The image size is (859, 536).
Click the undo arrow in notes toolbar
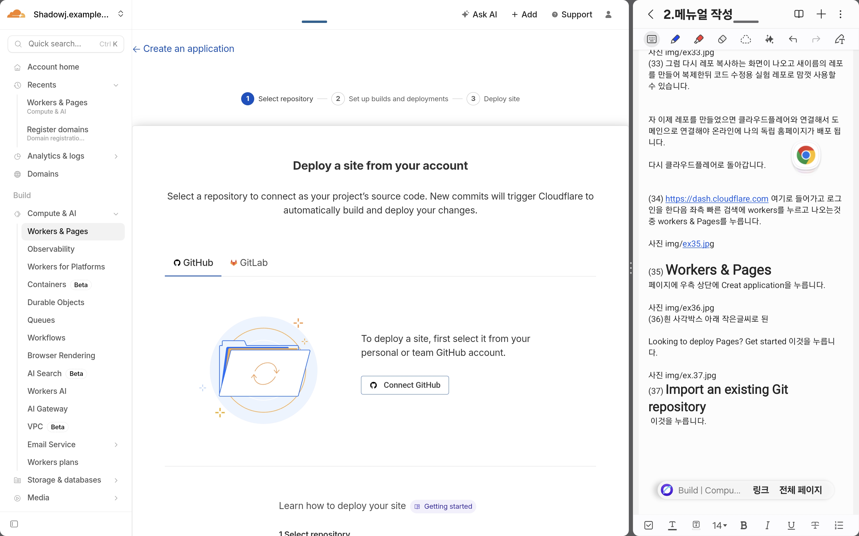pyautogui.click(x=793, y=39)
